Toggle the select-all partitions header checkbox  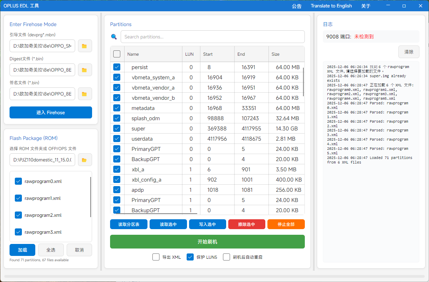pyautogui.click(x=117, y=54)
